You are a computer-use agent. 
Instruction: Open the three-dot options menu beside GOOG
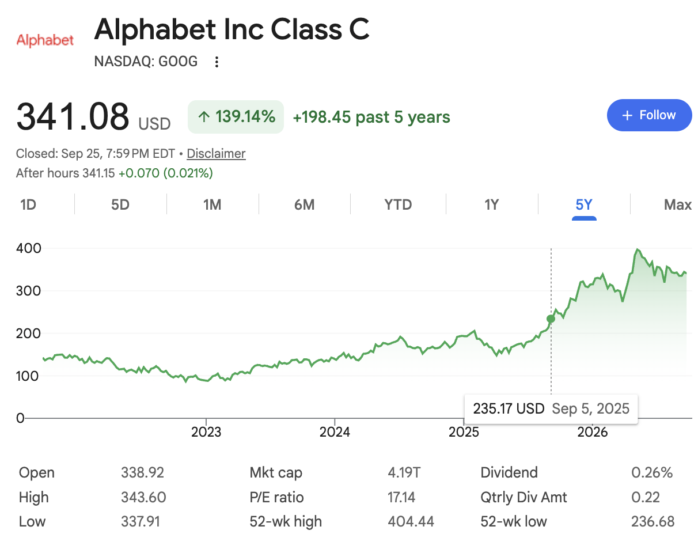click(217, 62)
